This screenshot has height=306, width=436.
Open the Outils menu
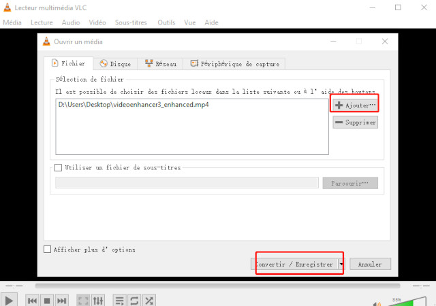[166, 22]
